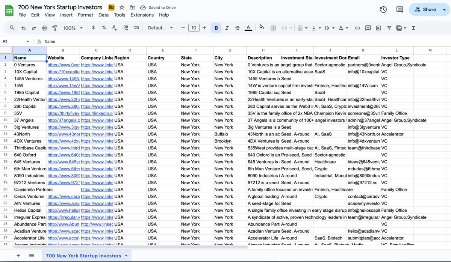This screenshot has height=262, width=451.
Task: Click the undo arrow icon
Action: pyautogui.click(x=23, y=28)
